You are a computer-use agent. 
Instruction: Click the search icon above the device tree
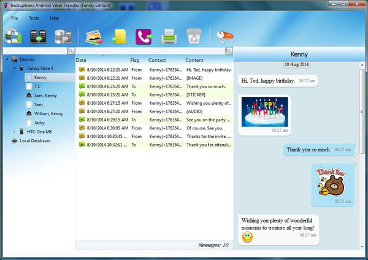coord(71,50)
